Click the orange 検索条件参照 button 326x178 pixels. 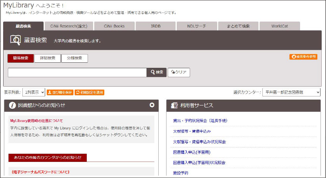(x=303, y=57)
